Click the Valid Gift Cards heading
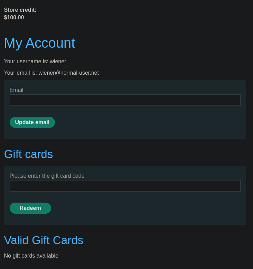The width and height of the screenshot is (253, 269). coord(44,240)
